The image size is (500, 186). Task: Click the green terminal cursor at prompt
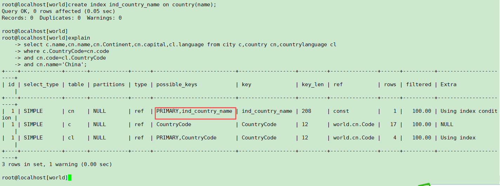(69, 178)
